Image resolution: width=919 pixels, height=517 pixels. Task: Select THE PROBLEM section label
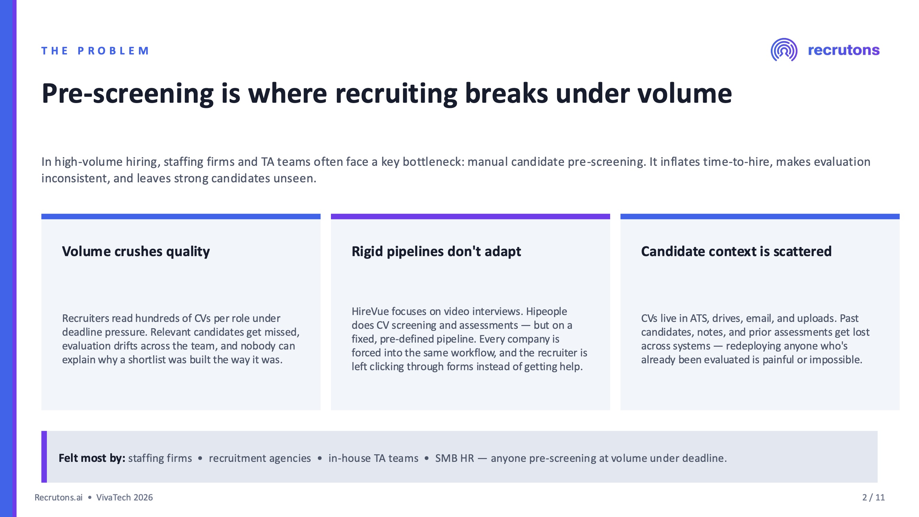pyautogui.click(x=95, y=51)
